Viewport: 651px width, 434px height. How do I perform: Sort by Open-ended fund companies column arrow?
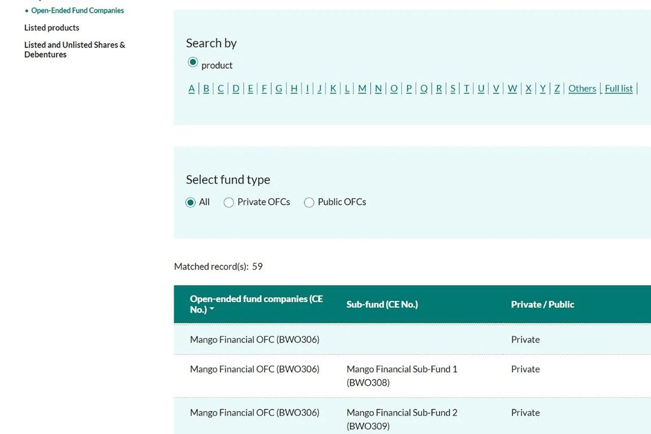coord(212,310)
